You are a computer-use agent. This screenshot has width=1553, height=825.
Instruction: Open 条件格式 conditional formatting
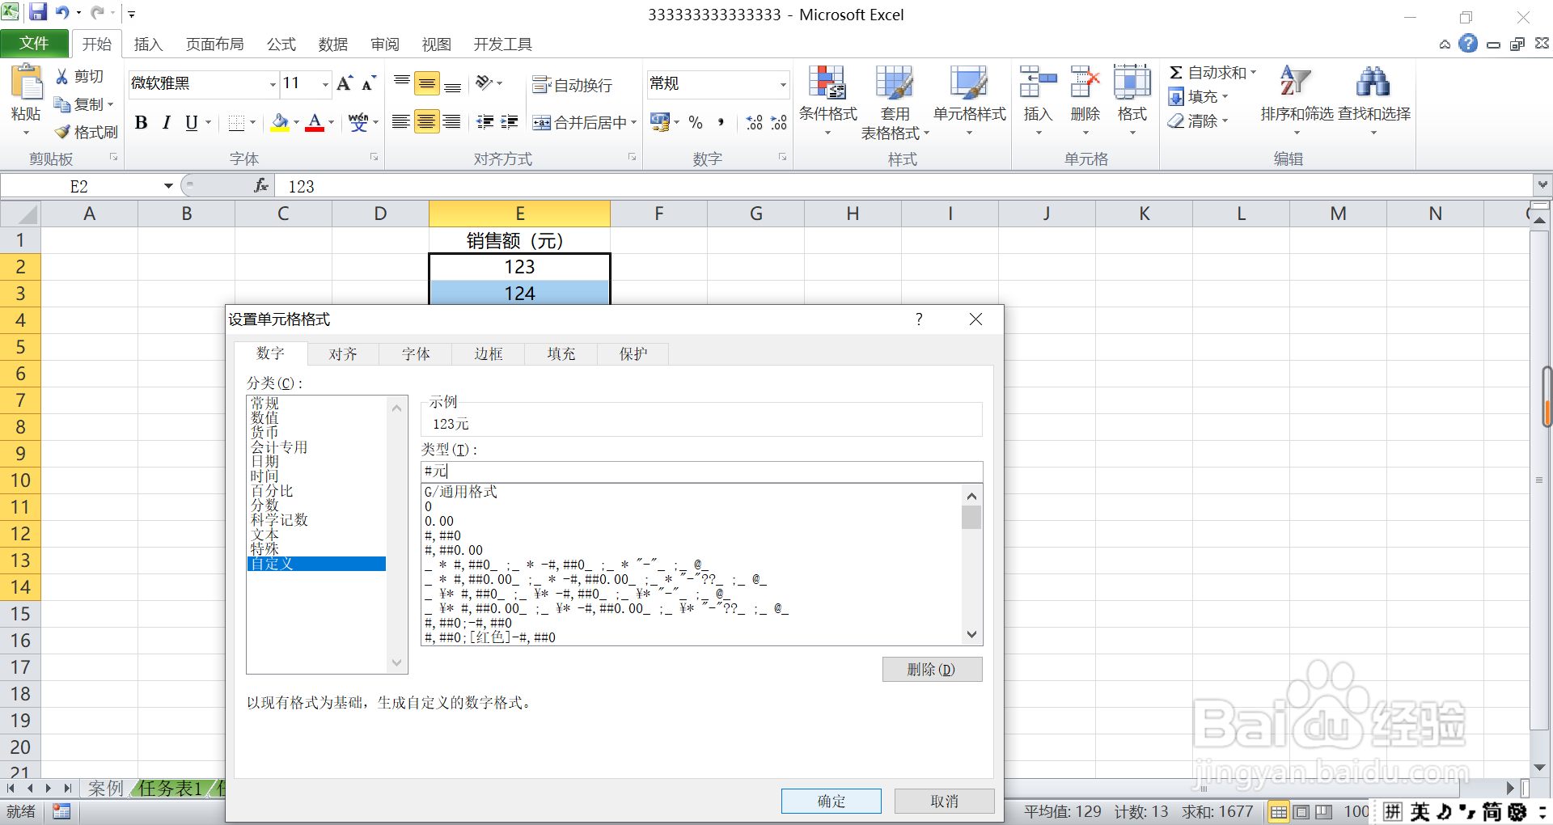pyautogui.click(x=827, y=101)
